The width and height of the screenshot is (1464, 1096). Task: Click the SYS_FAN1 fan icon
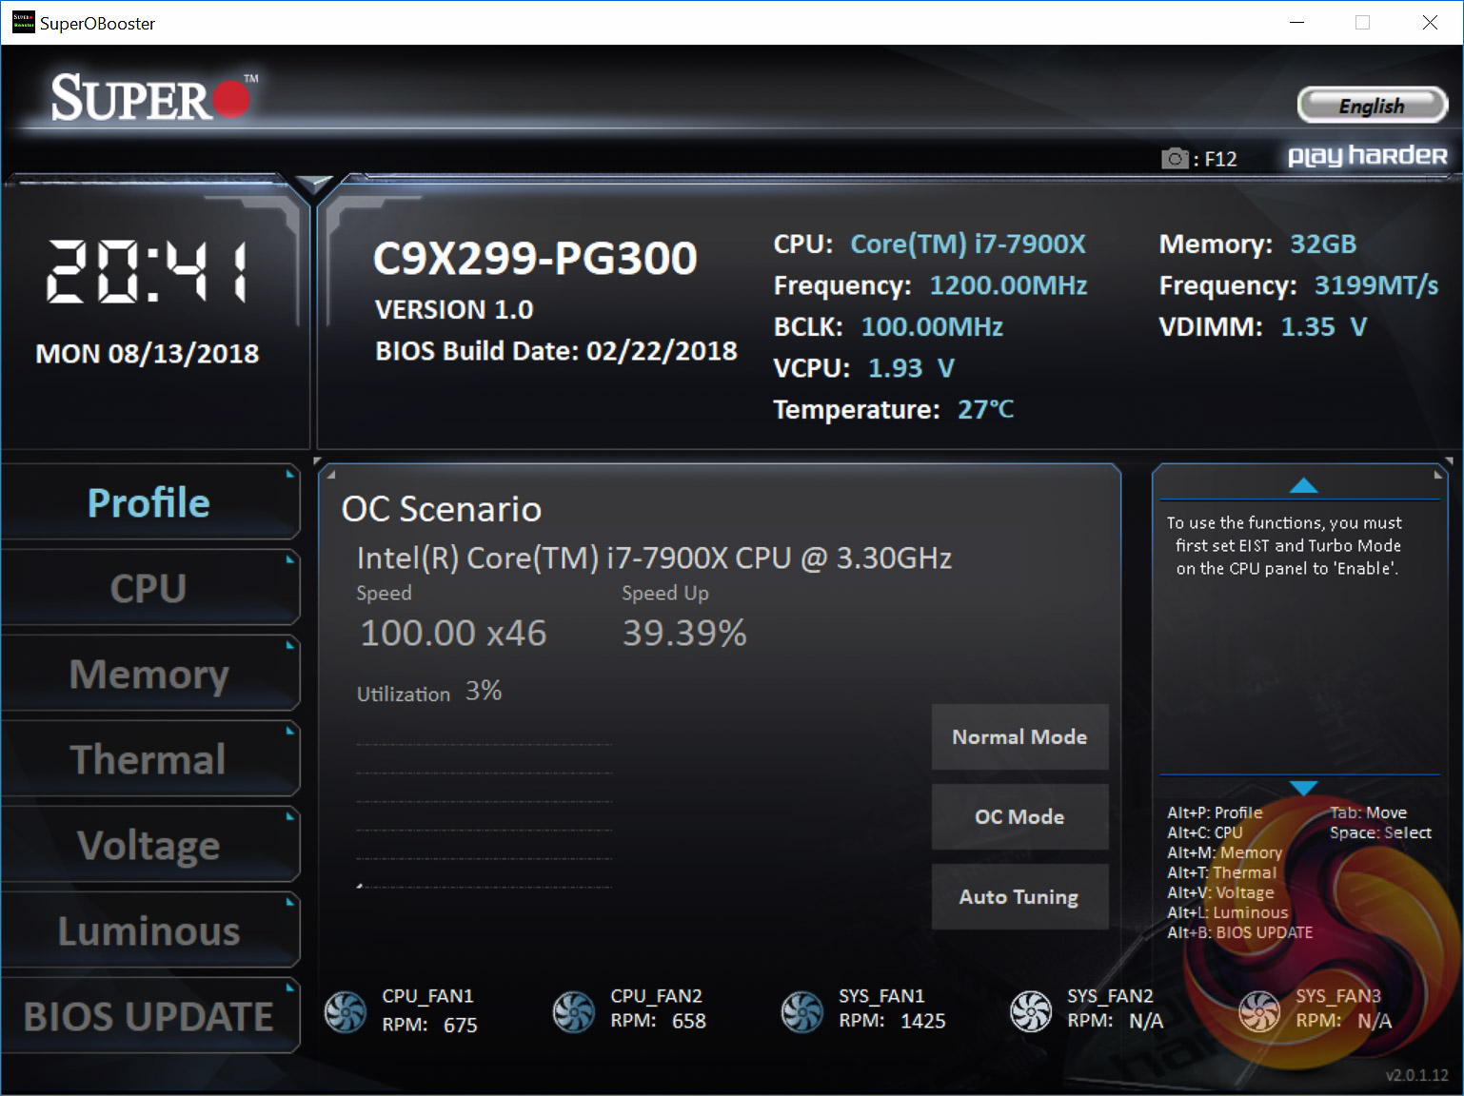(x=802, y=1011)
